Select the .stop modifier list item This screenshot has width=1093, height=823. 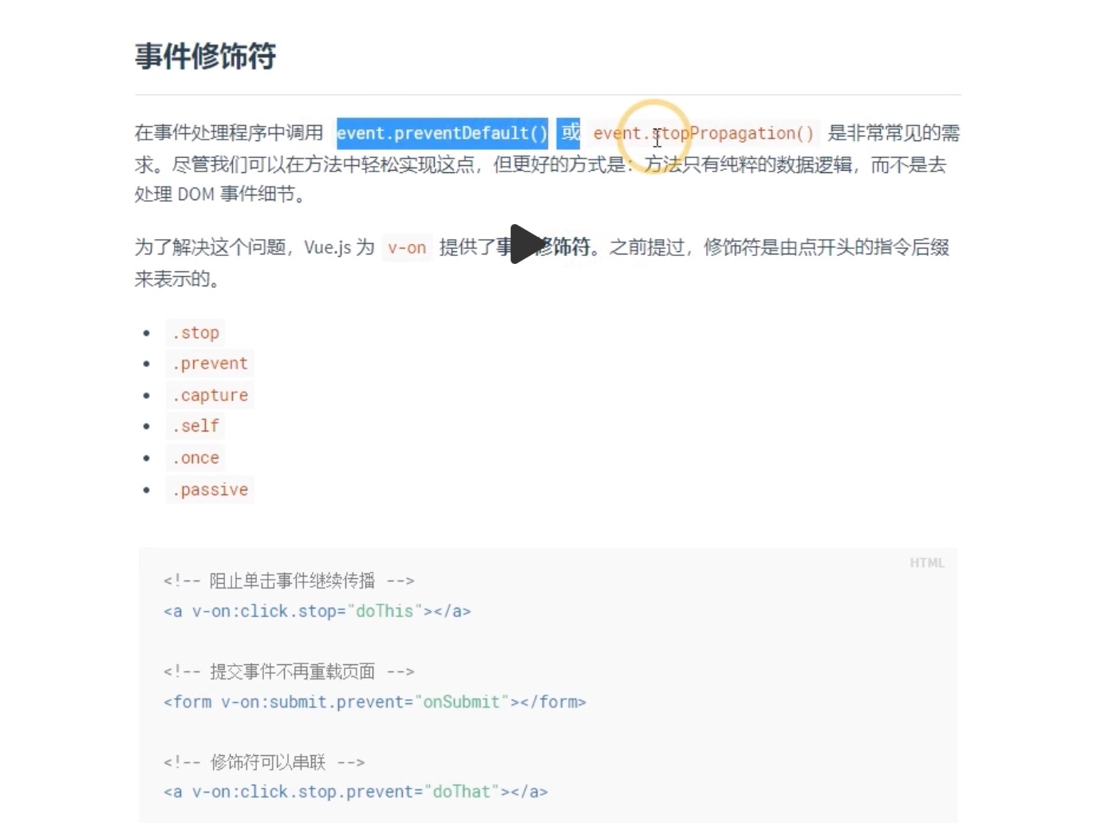point(195,333)
